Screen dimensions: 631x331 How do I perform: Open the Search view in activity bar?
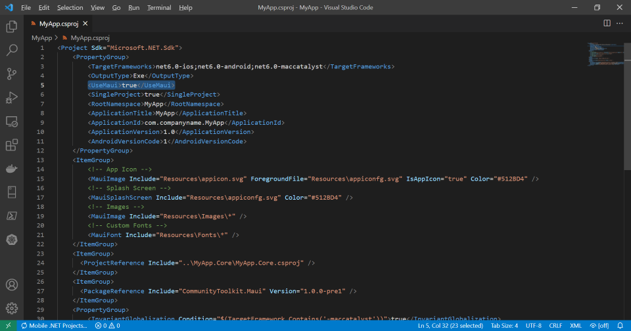click(11, 50)
